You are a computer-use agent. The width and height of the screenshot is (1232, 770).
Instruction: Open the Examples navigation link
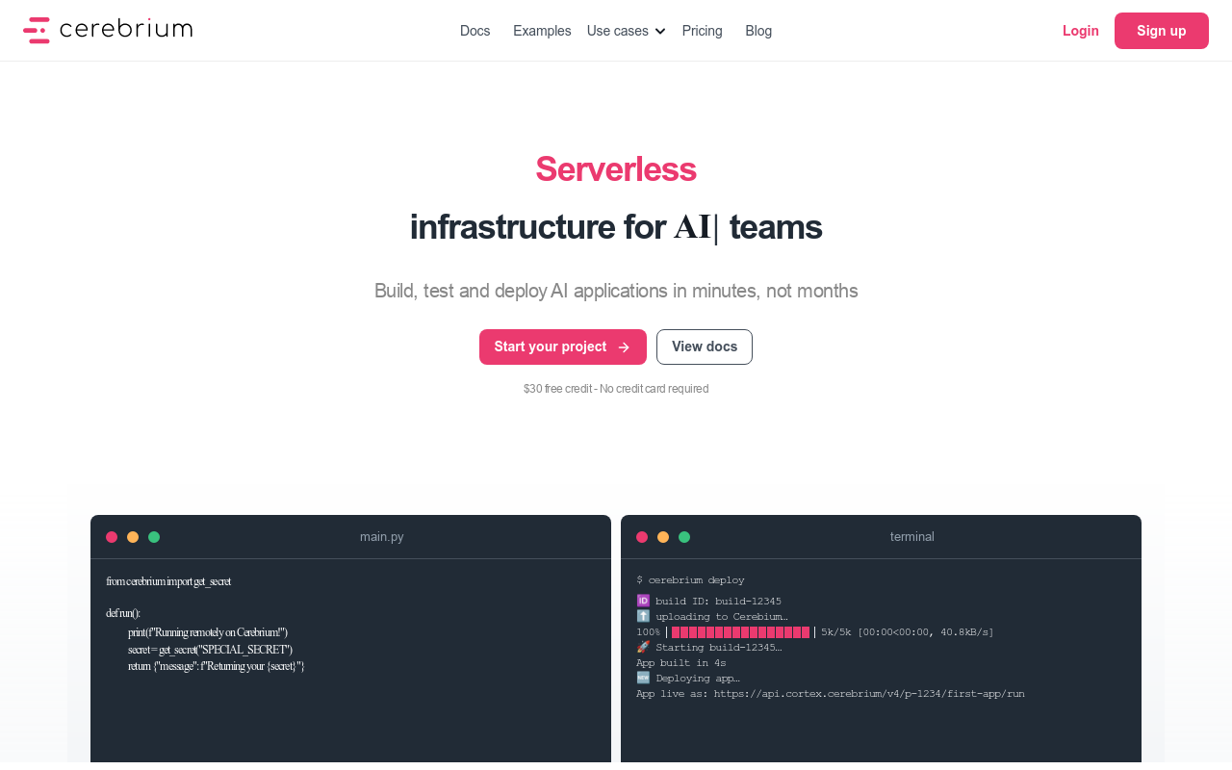(542, 31)
